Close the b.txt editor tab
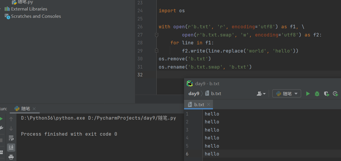The height and width of the screenshot is (161, 341). pyautogui.click(x=209, y=105)
